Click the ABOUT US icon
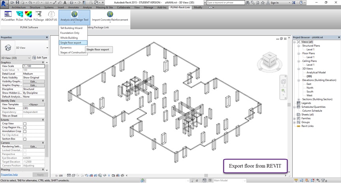 (51, 14)
